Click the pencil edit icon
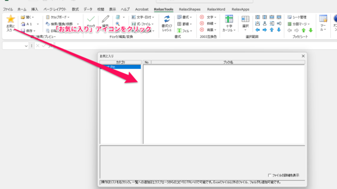The height and width of the screenshot is (189, 337). (x=105, y=19)
